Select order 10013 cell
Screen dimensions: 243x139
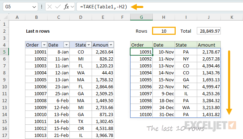[x=36, y=135]
